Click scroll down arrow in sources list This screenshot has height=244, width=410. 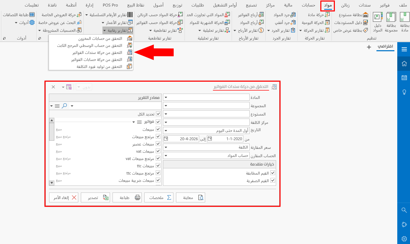tap(52, 183)
